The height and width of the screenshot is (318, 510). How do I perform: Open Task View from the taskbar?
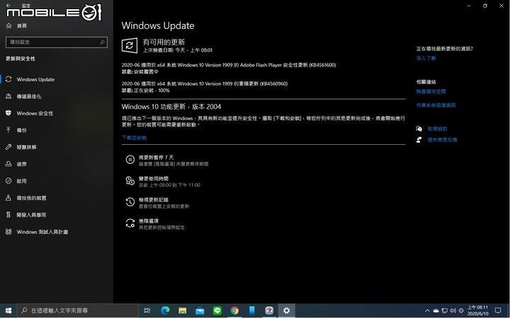point(147,310)
